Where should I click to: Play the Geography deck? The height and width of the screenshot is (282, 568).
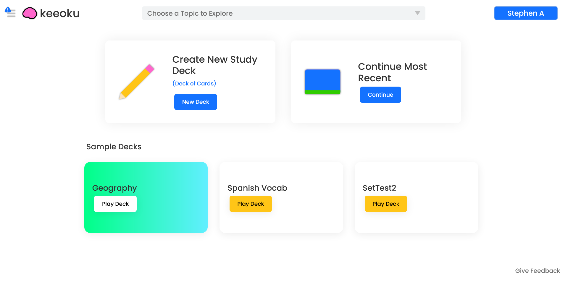pos(115,204)
